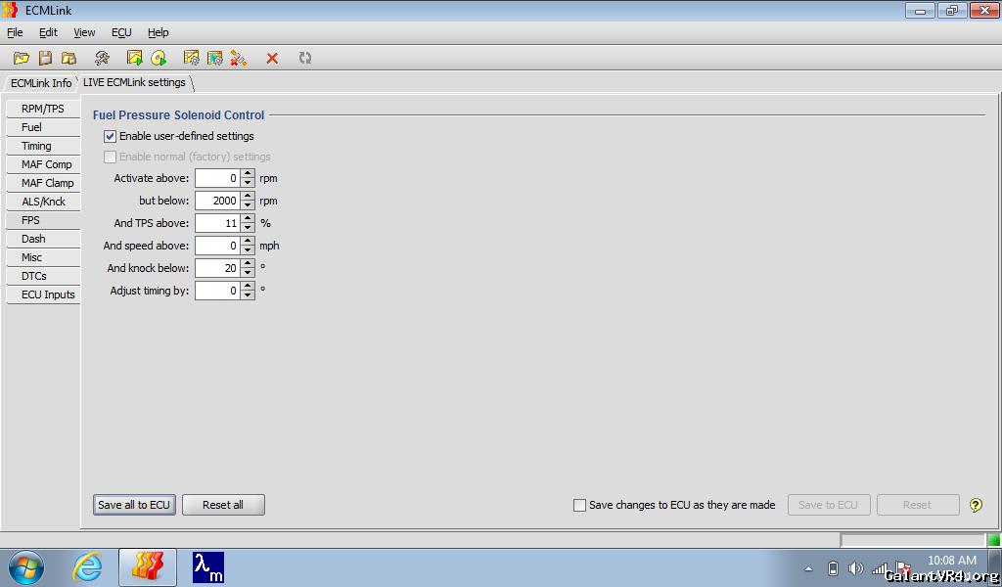Open the lambda app in the taskbar

tap(207, 567)
